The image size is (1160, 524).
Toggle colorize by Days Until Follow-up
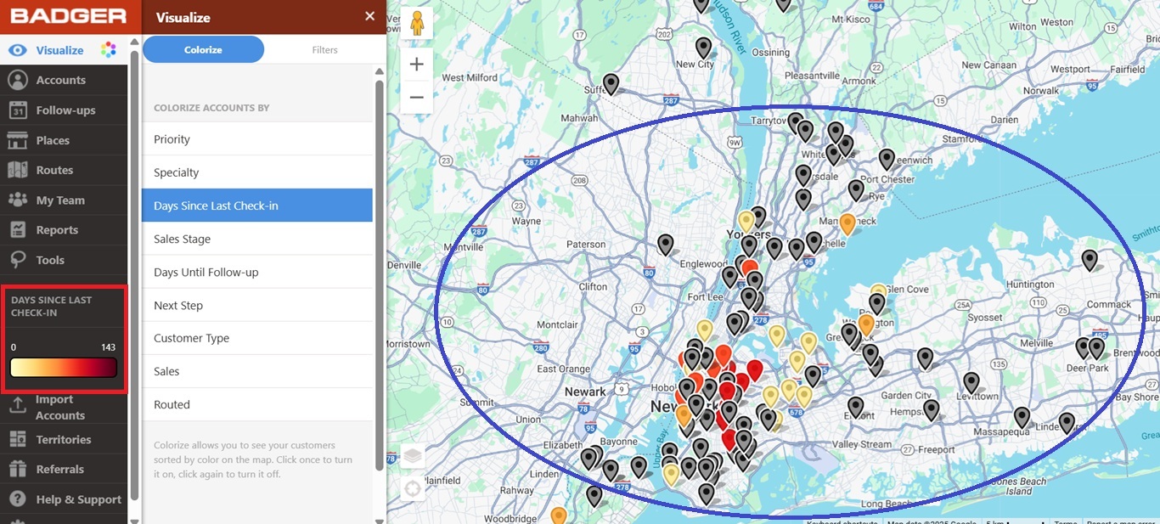pos(257,272)
